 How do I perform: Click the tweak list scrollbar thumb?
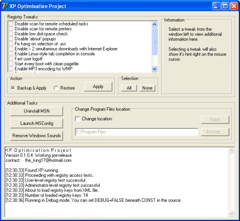154,41
